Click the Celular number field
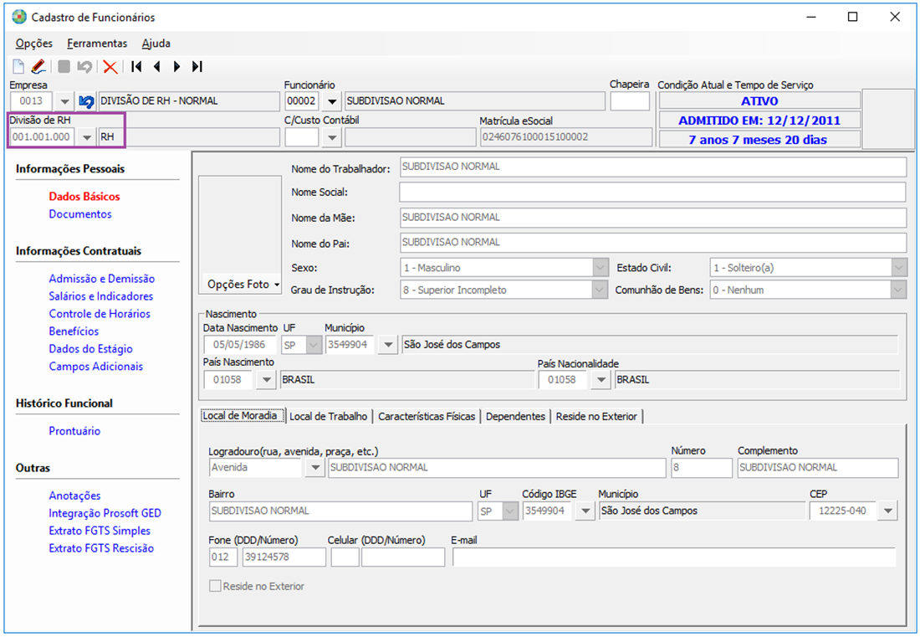This screenshot has height=637, width=920. tap(403, 557)
